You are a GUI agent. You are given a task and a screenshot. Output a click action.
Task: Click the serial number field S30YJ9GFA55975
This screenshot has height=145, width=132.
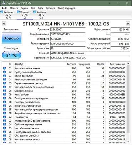68,34
